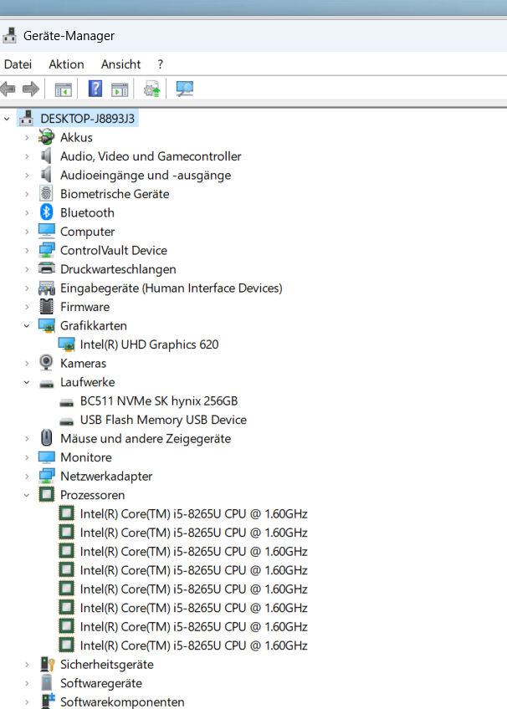This screenshot has height=709, width=507.
Task: Select BC511 NVMe SK hynix 256GB drive
Action: [x=159, y=401]
